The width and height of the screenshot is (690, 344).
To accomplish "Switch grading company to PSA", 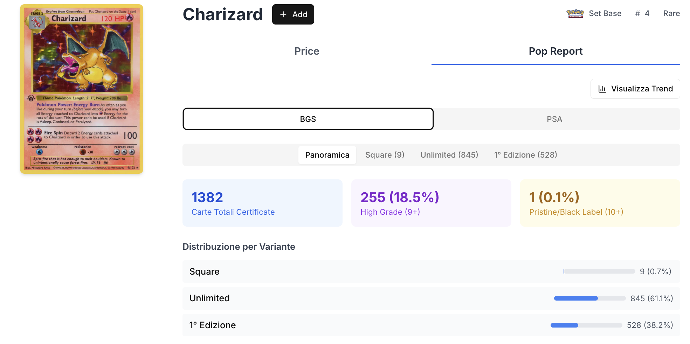I will click(x=554, y=119).
